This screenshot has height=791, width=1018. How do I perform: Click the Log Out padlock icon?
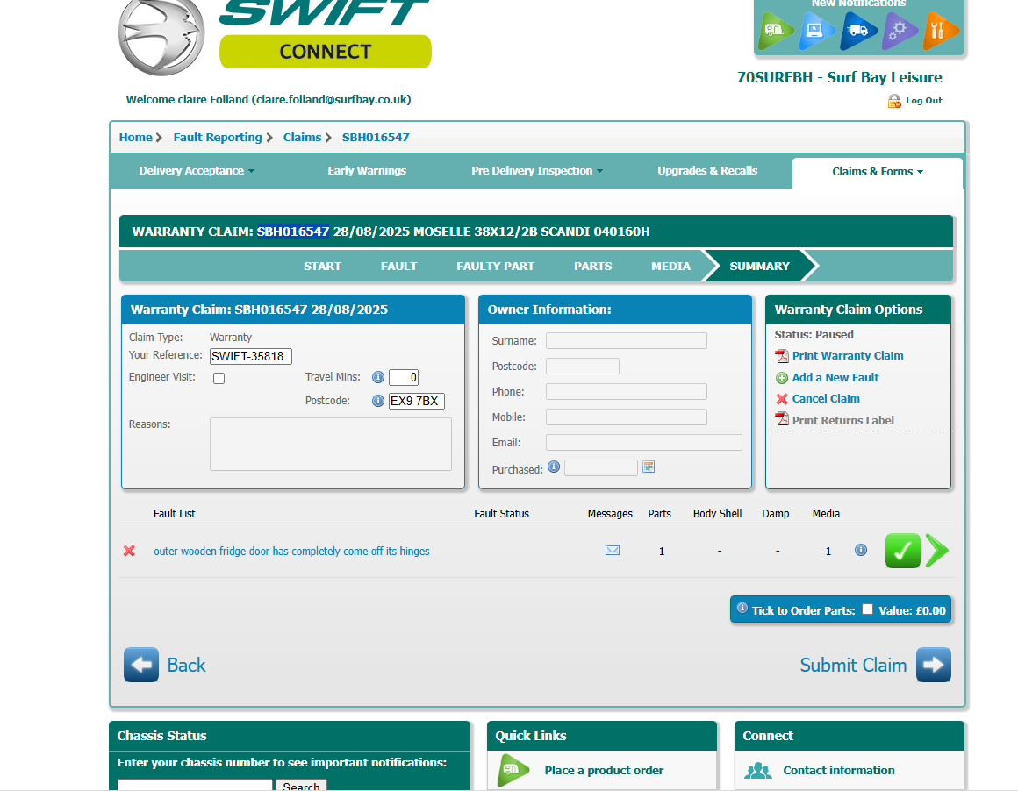click(894, 101)
